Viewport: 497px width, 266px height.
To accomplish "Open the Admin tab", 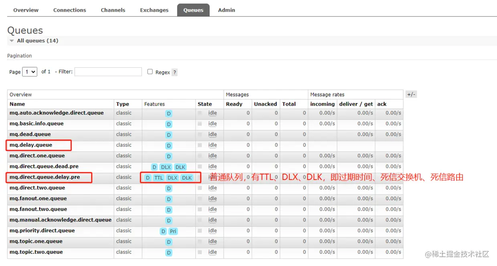I will tap(226, 10).
